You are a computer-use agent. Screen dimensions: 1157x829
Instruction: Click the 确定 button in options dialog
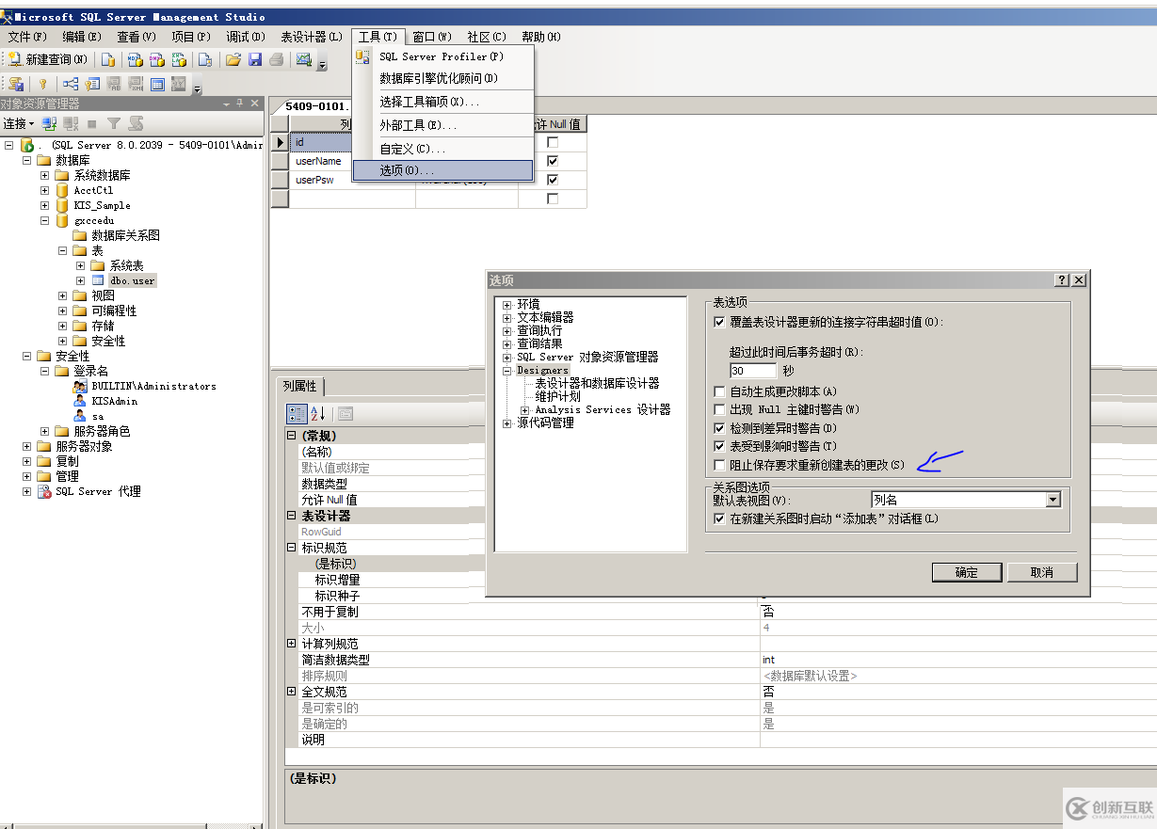coord(966,572)
